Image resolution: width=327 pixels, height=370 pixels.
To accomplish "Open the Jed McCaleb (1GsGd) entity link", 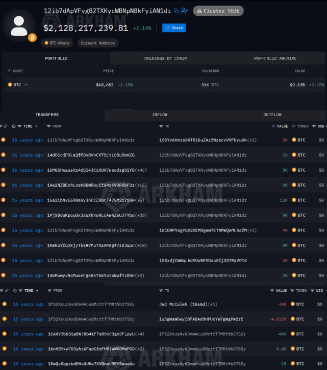I will 183,304.
